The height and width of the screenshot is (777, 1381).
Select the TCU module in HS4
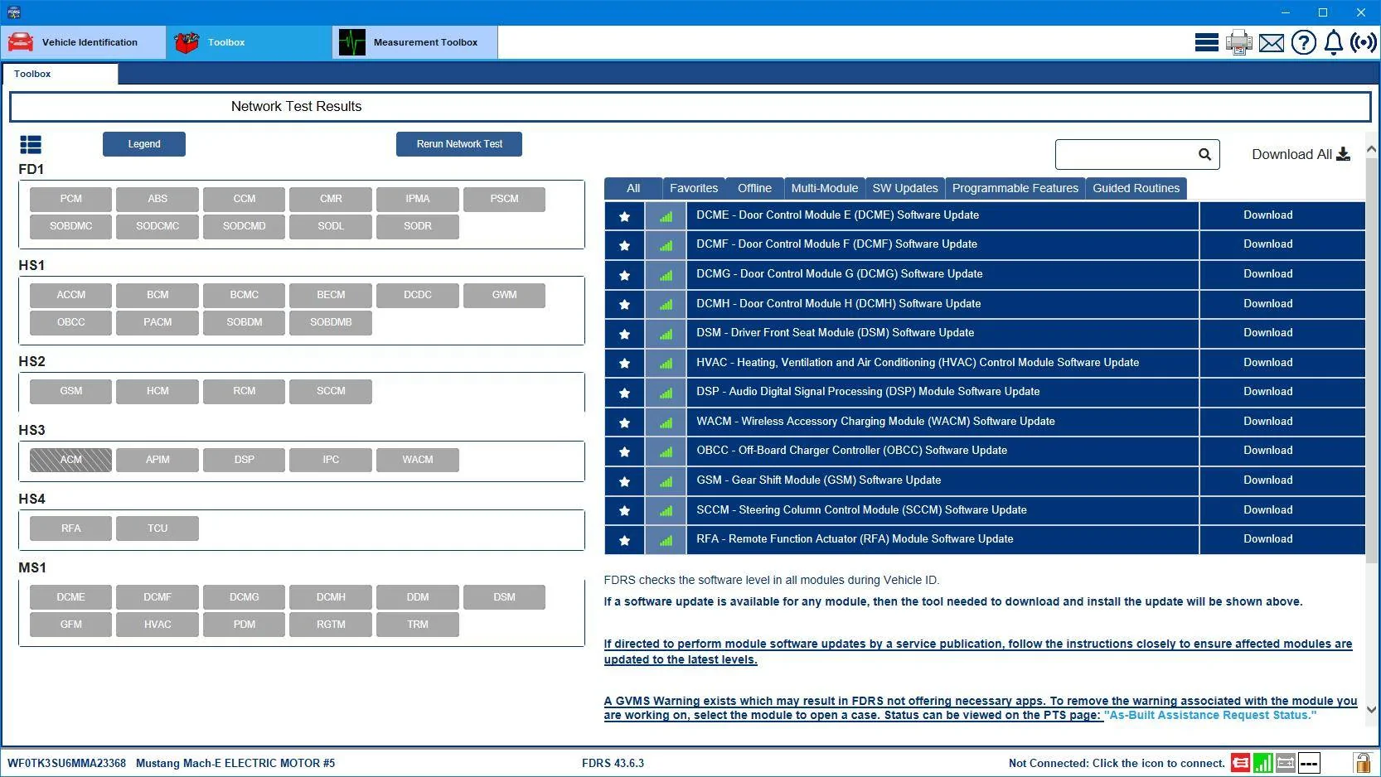pyautogui.click(x=157, y=528)
